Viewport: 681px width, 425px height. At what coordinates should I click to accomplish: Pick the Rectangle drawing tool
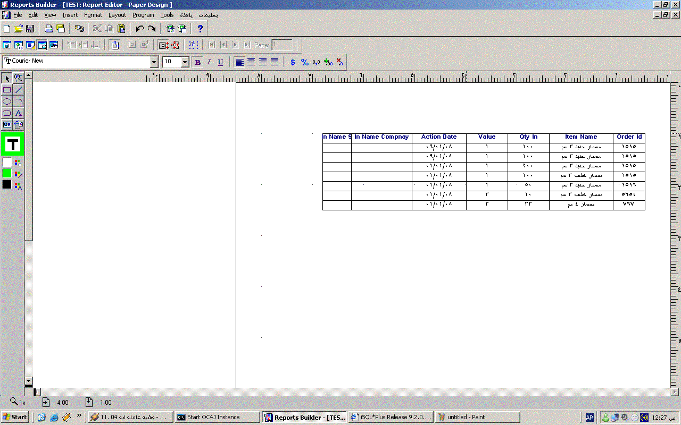[7, 90]
